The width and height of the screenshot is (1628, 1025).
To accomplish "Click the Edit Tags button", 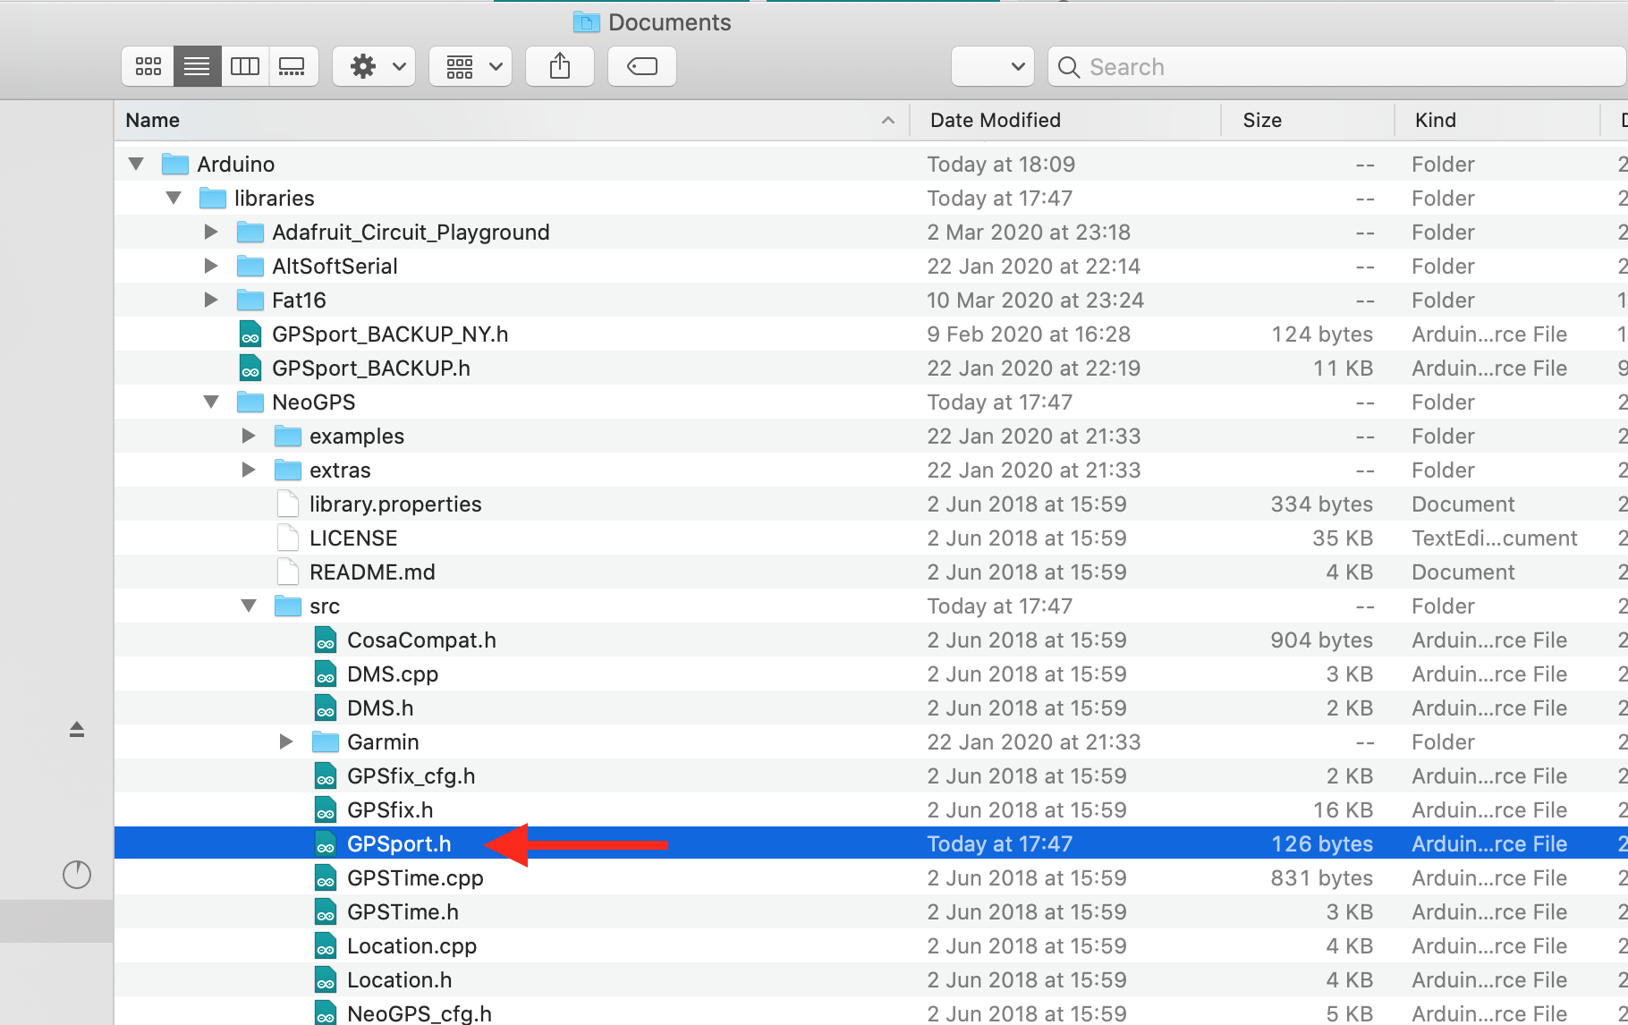I will click(x=641, y=67).
